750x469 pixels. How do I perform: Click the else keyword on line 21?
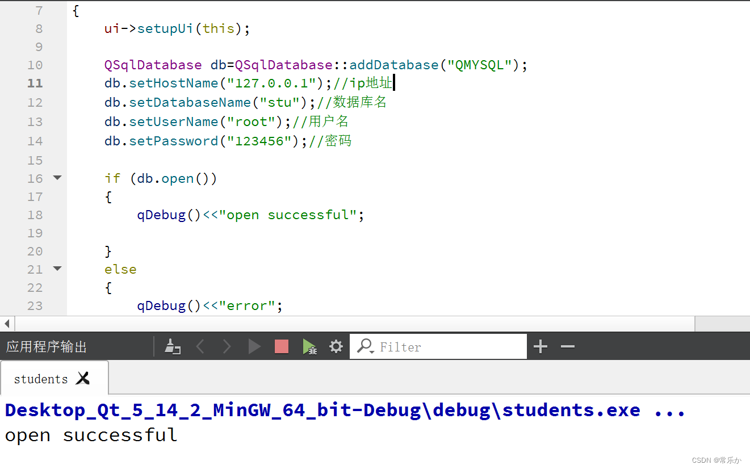[120, 269]
